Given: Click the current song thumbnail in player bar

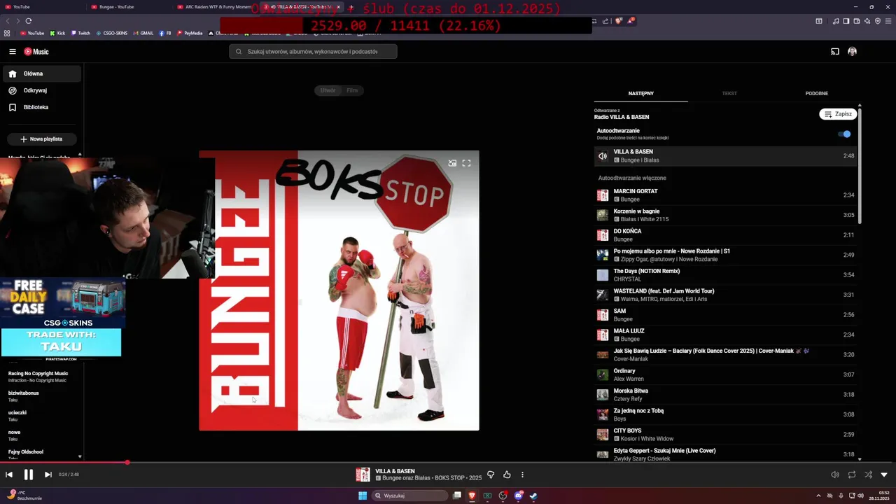Looking at the screenshot, I should [x=363, y=475].
